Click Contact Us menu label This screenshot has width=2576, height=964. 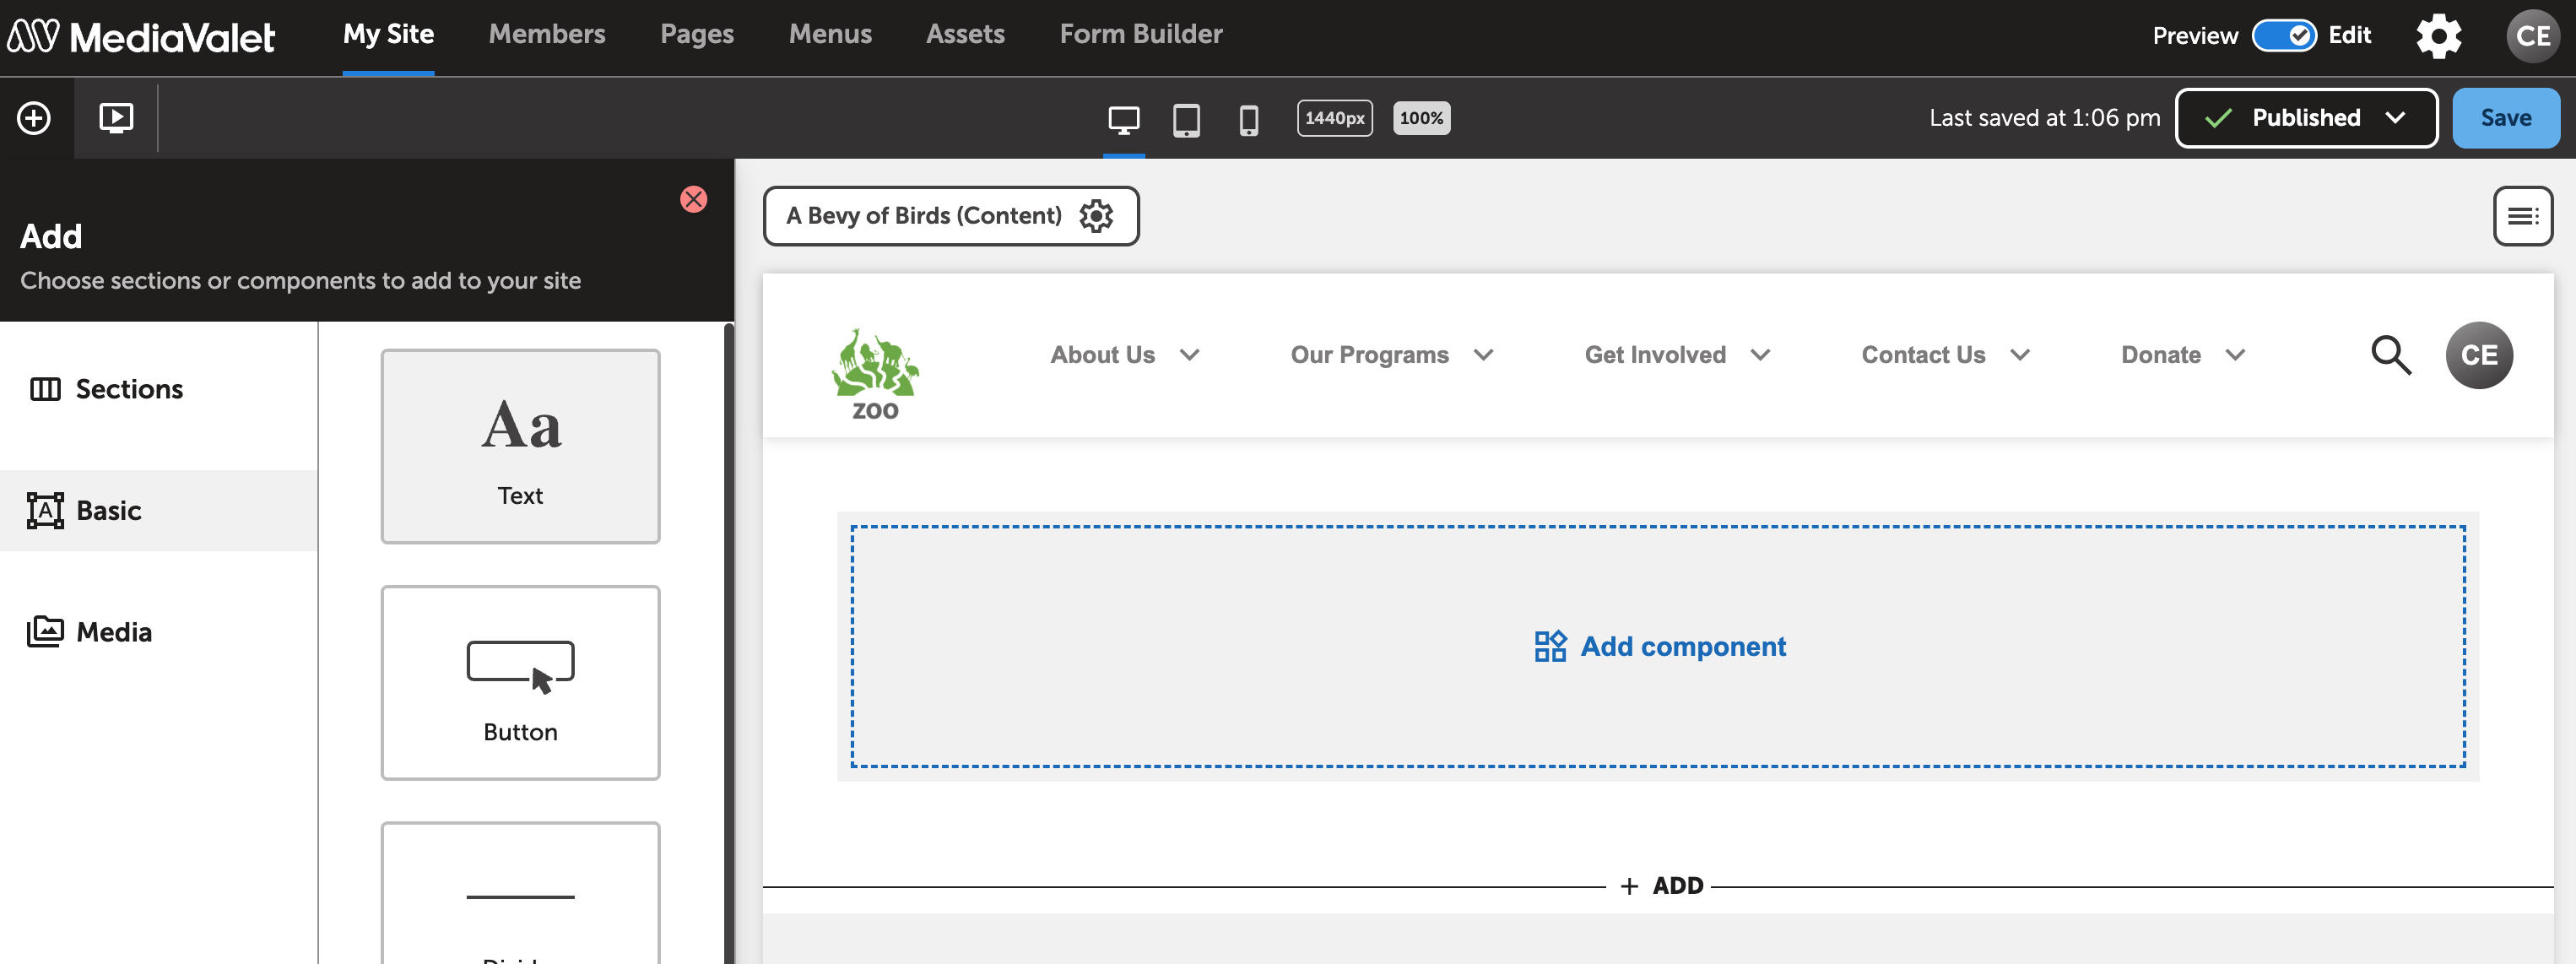click(1923, 355)
